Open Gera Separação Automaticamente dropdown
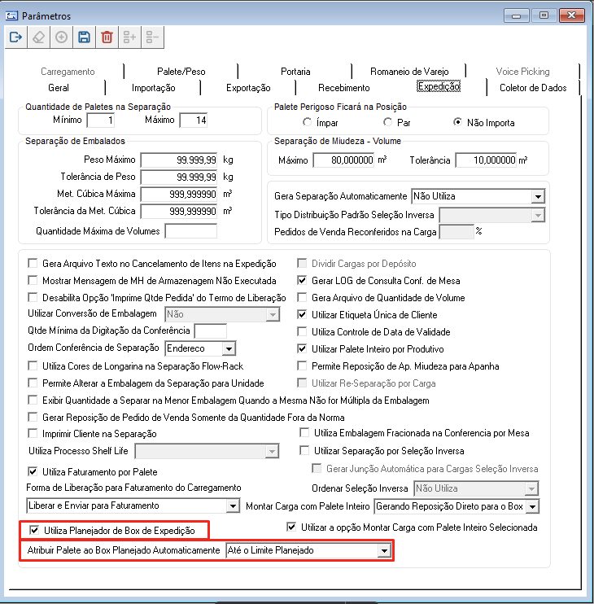594x604 pixels. pos(538,197)
